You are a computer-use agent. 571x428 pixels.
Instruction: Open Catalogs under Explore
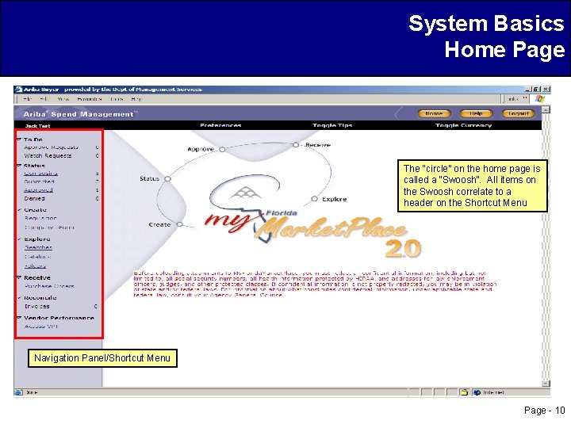click(37, 257)
